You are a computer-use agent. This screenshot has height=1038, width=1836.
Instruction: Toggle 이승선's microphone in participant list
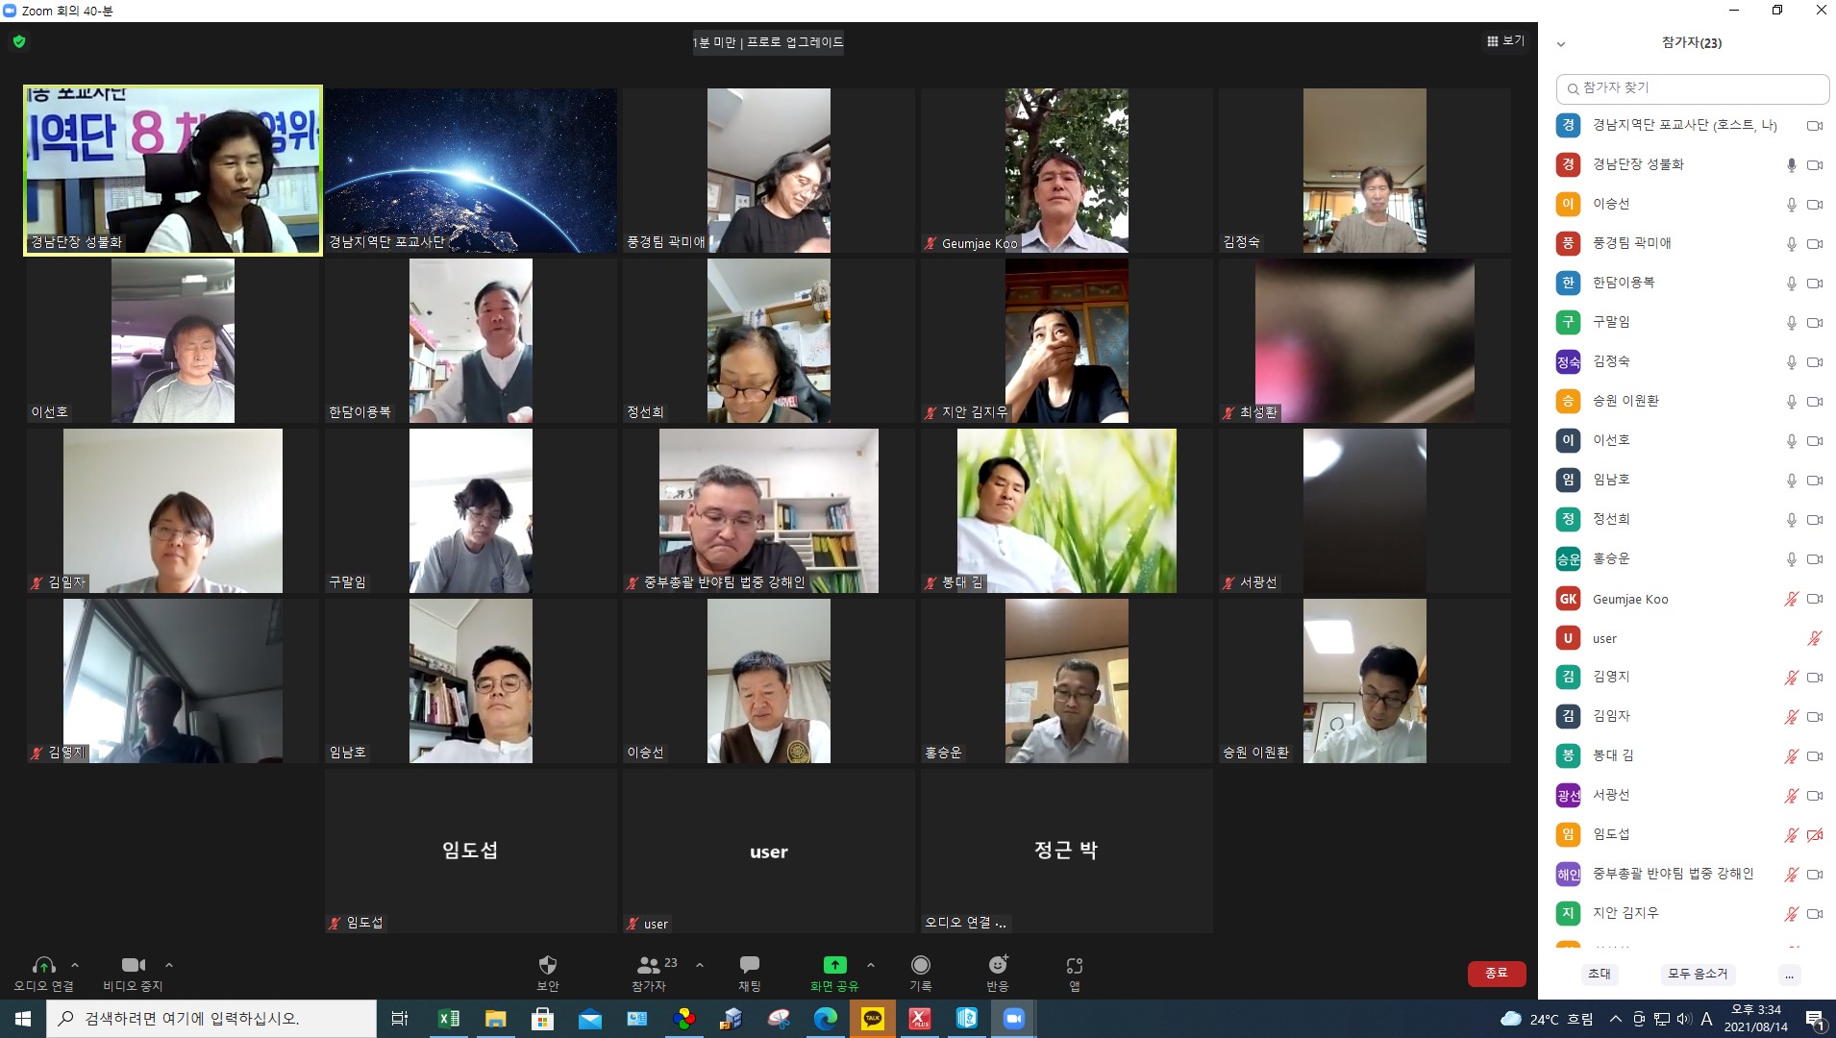tap(1791, 204)
